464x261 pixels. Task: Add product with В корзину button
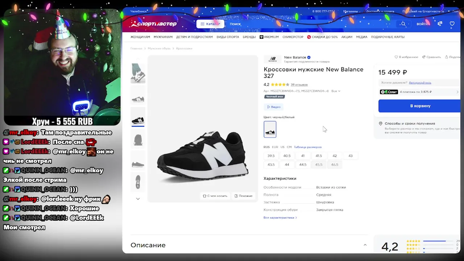420,106
